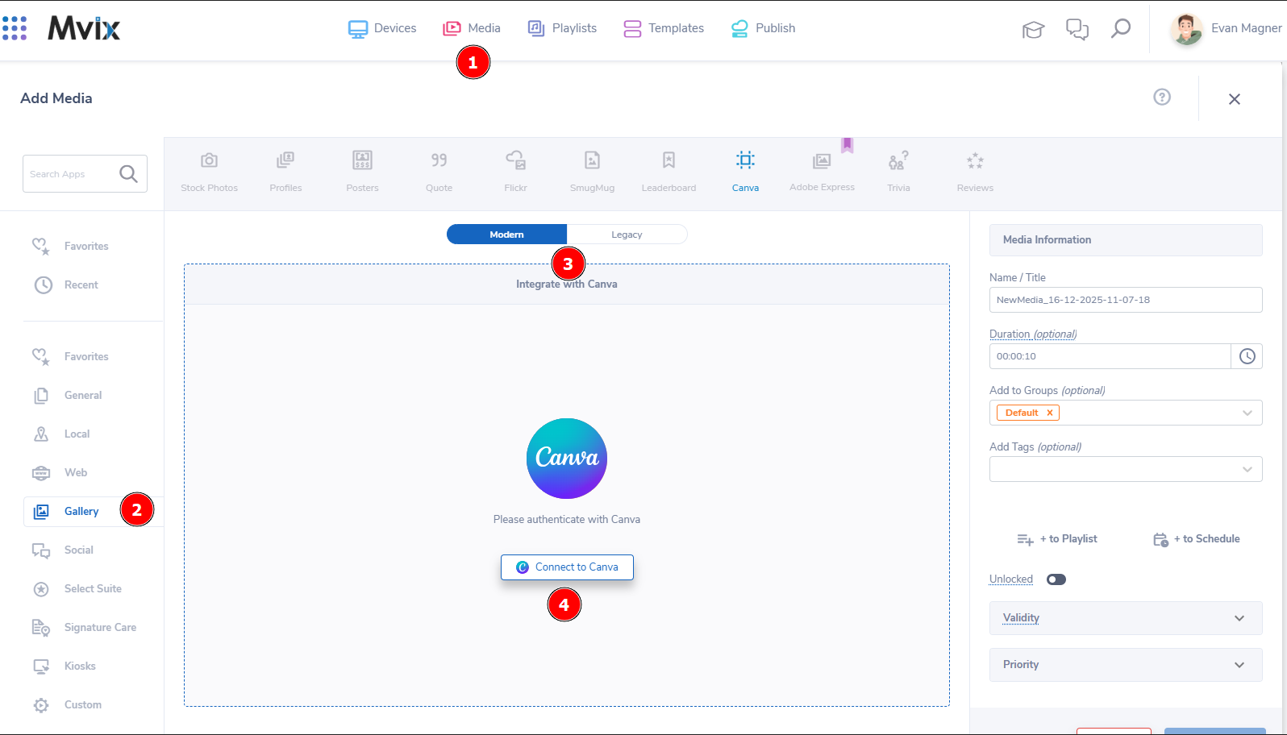Open the Local category
1287x735 pixels.
[61, 434]
